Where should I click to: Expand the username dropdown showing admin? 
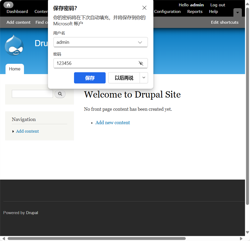(140, 42)
